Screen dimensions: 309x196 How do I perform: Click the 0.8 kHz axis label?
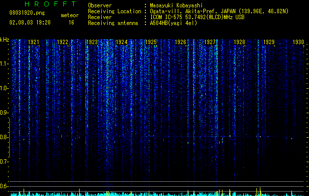coord(4,137)
